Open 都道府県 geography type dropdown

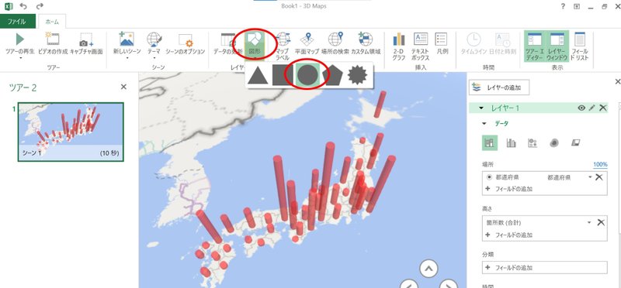coord(590,177)
